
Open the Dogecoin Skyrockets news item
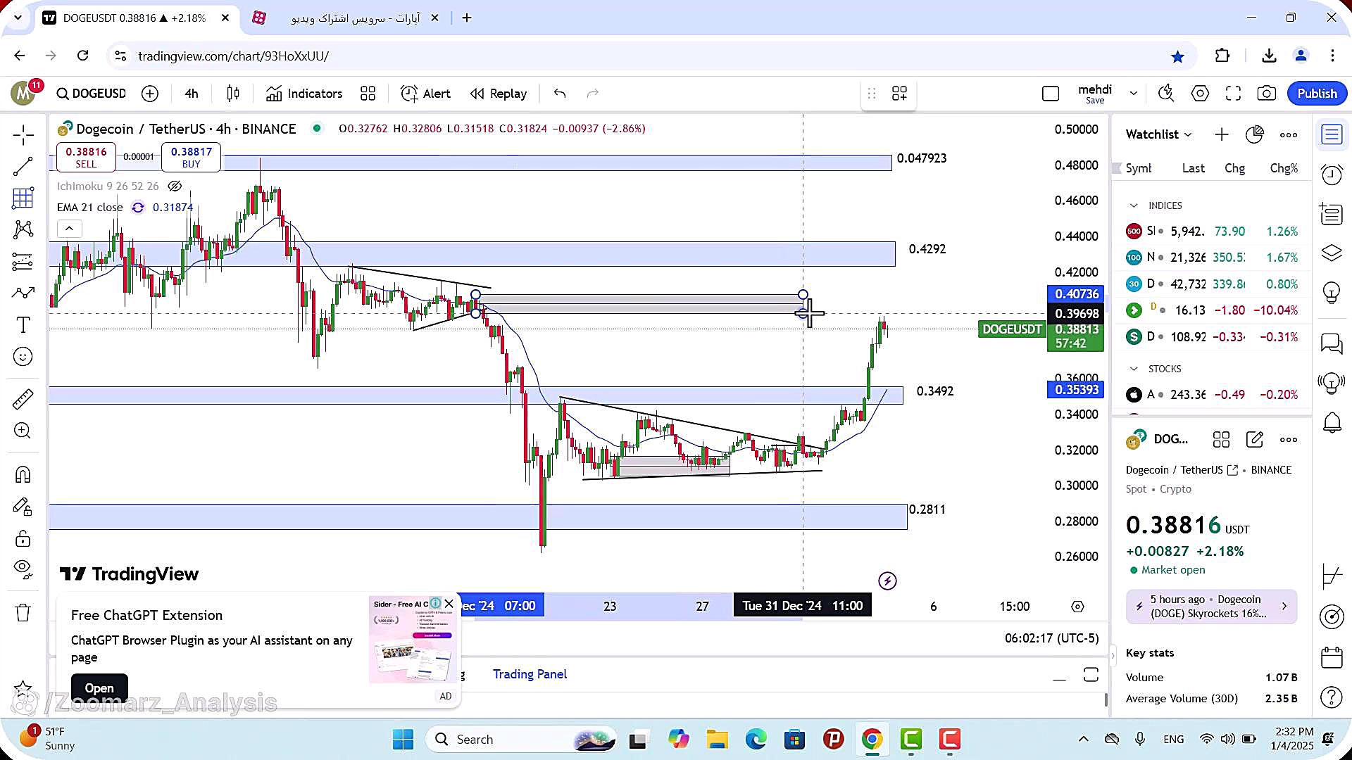(x=1211, y=607)
